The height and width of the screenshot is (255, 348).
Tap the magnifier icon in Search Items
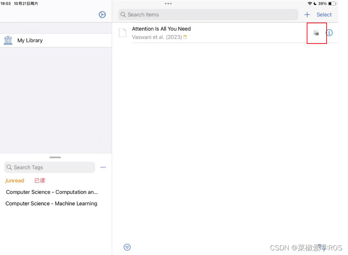pos(123,15)
